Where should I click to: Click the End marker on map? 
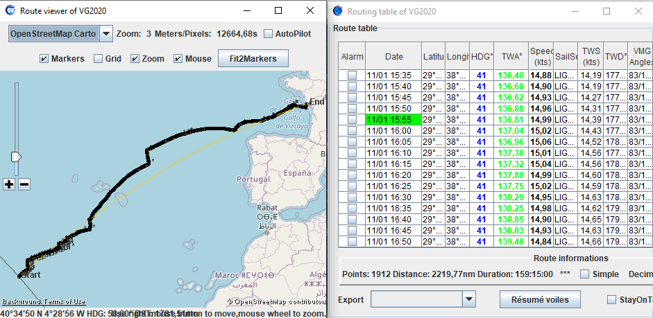[x=316, y=102]
